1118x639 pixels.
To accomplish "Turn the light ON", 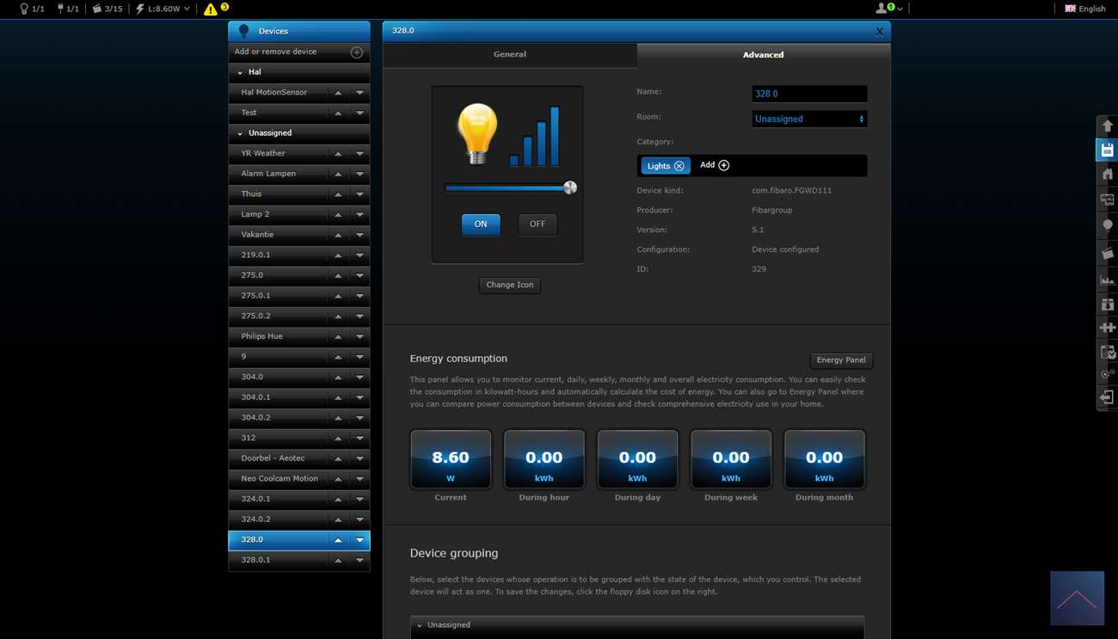I will (481, 224).
